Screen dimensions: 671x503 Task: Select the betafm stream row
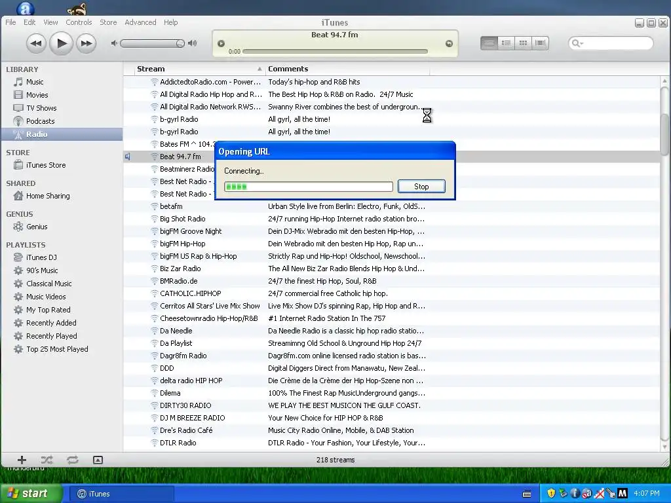click(392, 206)
